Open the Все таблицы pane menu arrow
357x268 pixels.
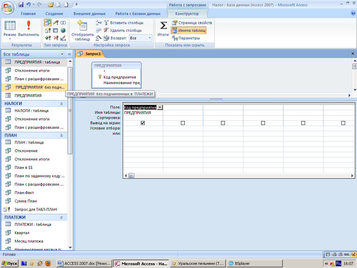click(62, 54)
